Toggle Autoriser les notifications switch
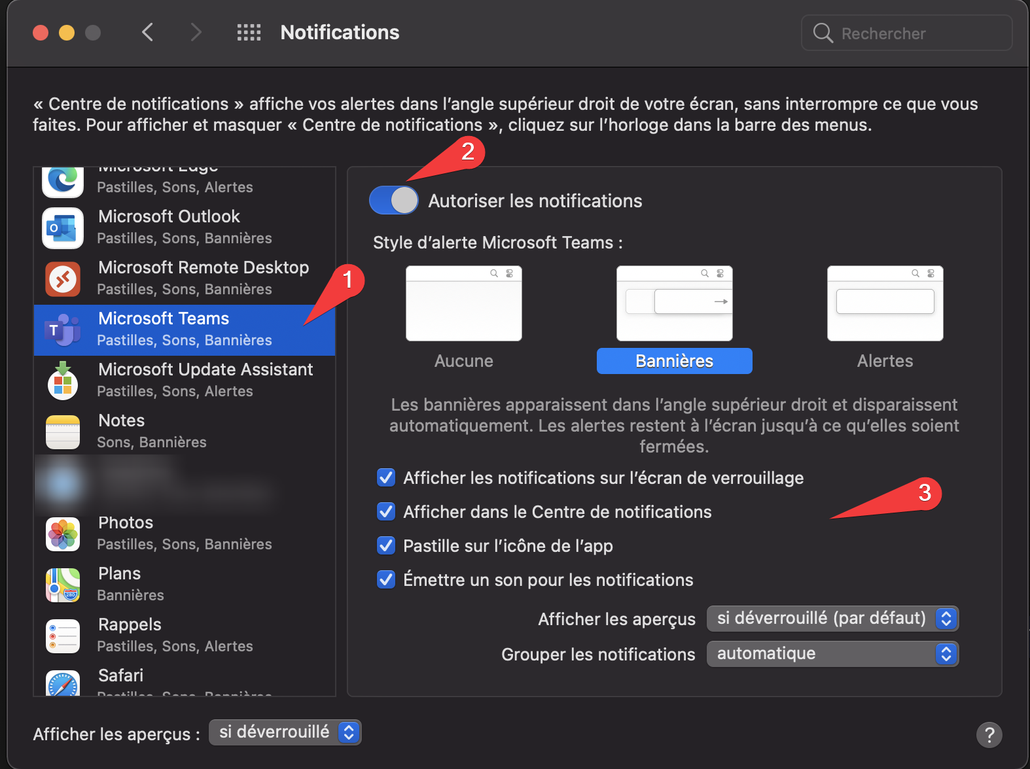This screenshot has height=769, width=1030. 394,201
